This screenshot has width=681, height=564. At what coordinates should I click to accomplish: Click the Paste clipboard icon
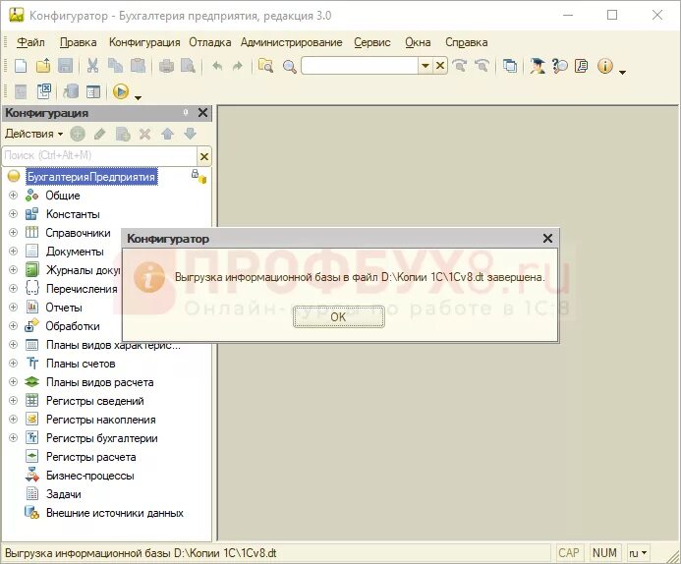(139, 66)
